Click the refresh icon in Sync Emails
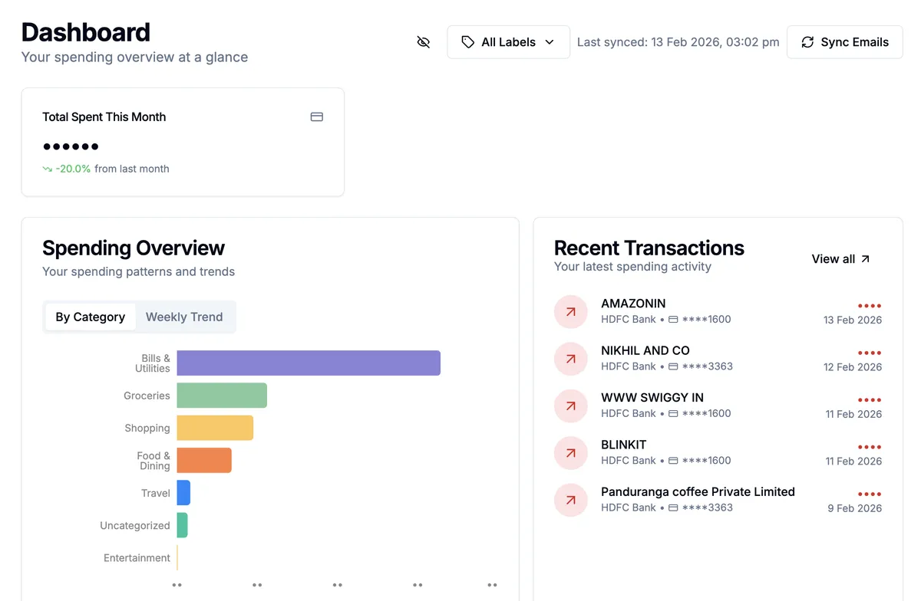Screen dimensions: 921x601 click(807, 42)
